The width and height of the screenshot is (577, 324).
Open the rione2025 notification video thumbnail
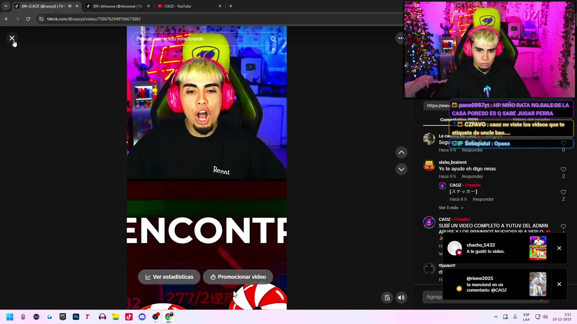pyautogui.click(x=538, y=284)
